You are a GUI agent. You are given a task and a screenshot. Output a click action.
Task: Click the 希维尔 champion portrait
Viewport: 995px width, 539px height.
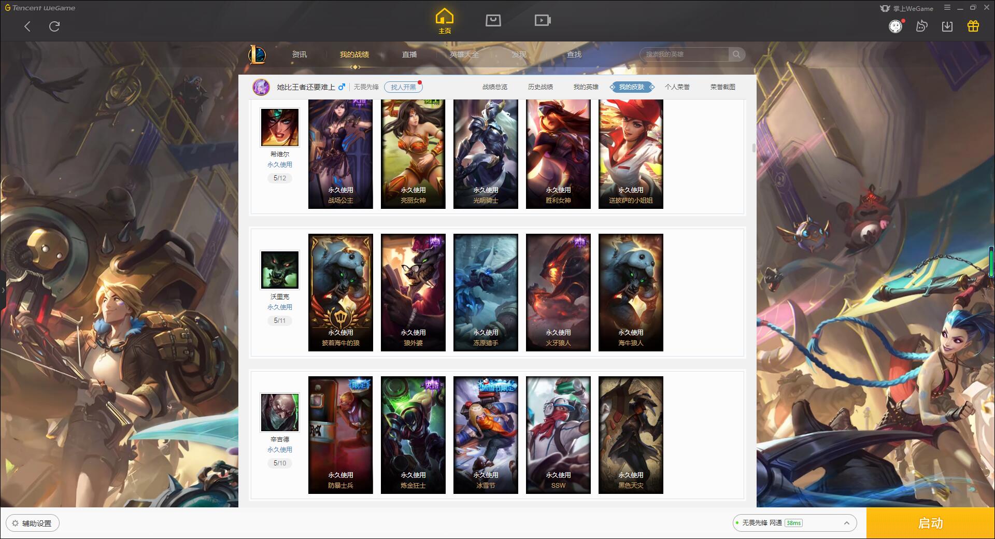click(280, 127)
